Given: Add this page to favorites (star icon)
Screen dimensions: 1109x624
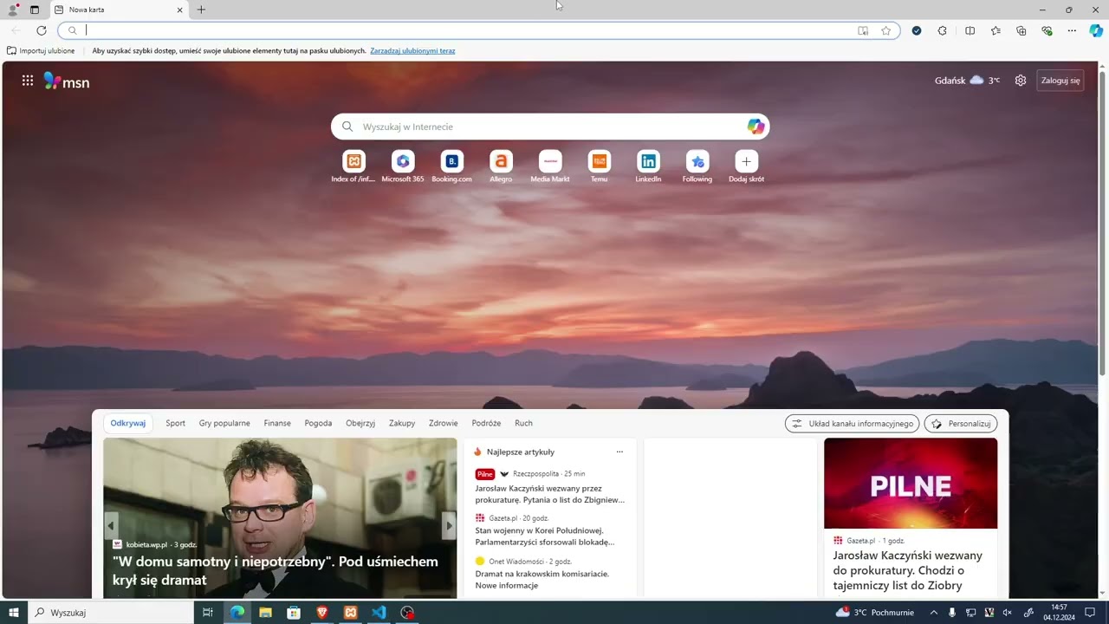Looking at the screenshot, I should [885, 30].
